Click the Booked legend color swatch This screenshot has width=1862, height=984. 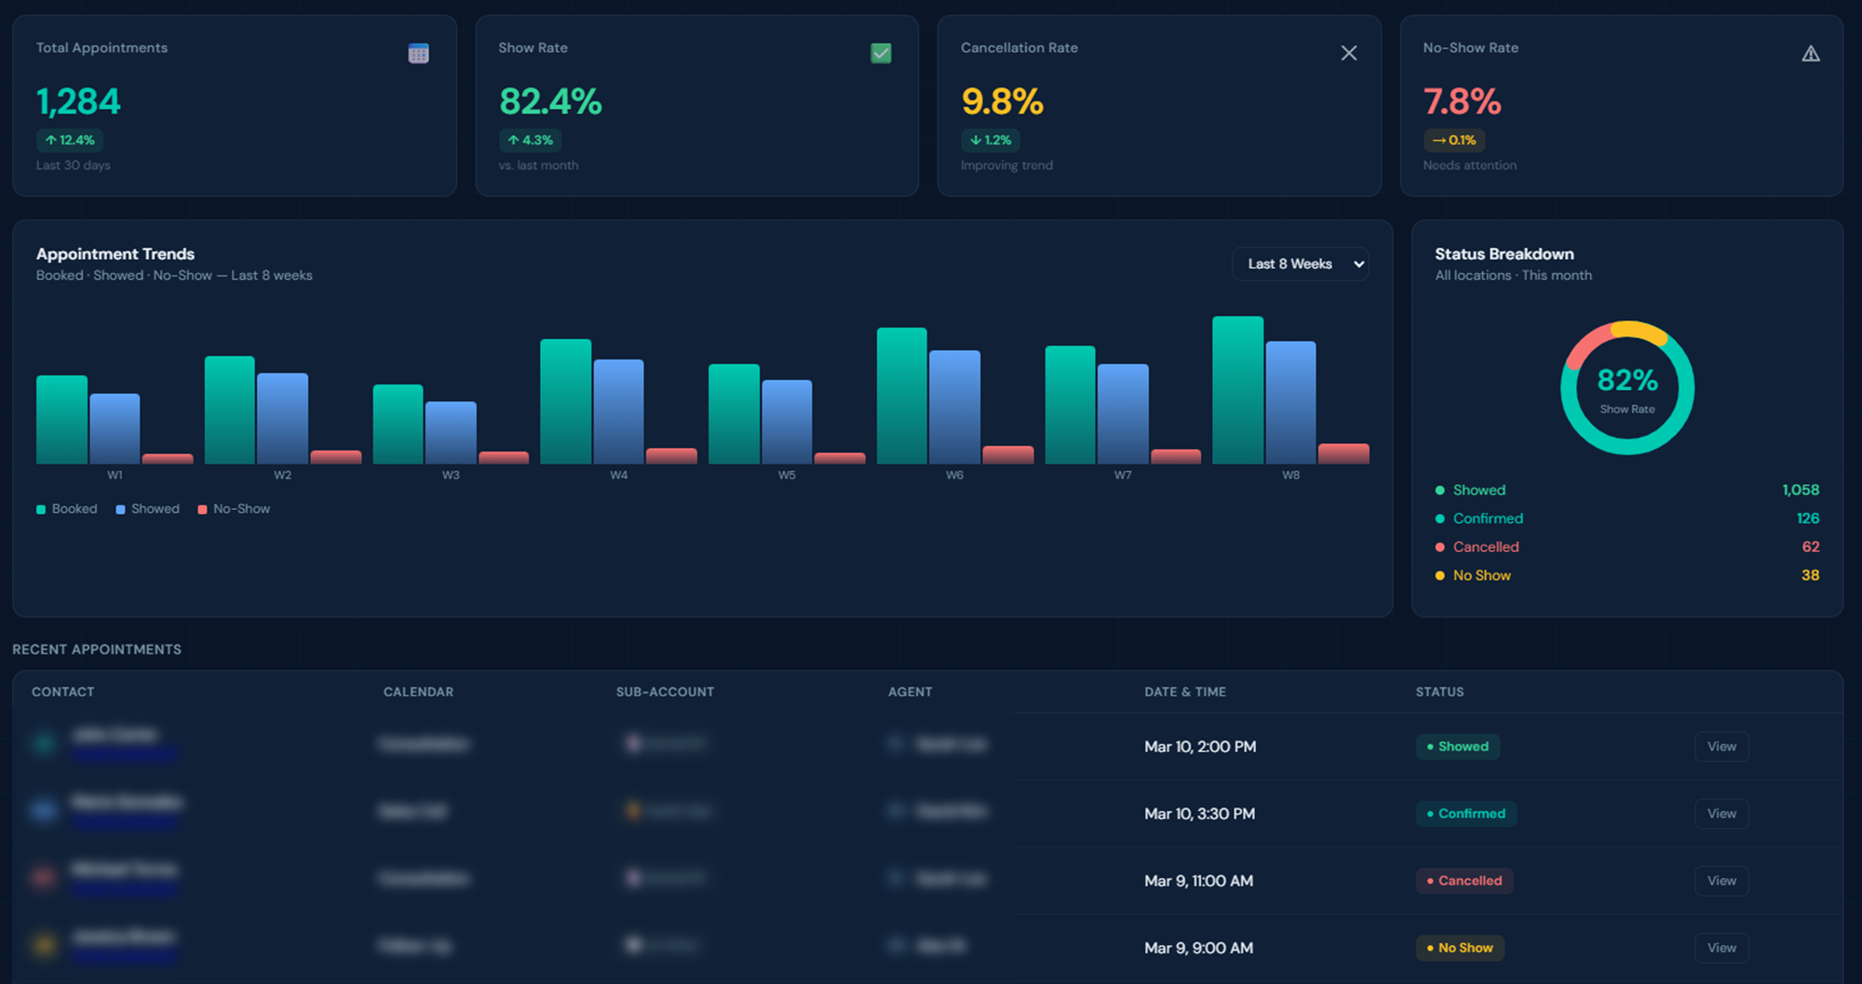click(39, 508)
